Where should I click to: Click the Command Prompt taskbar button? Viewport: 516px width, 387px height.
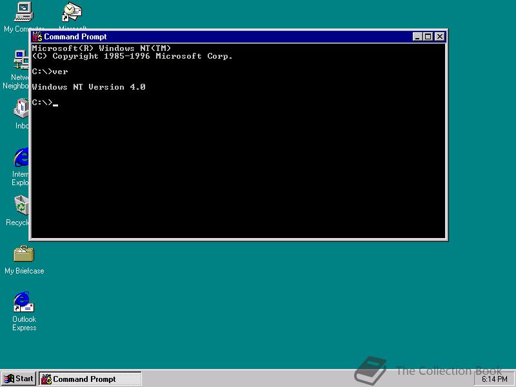[90, 379]
